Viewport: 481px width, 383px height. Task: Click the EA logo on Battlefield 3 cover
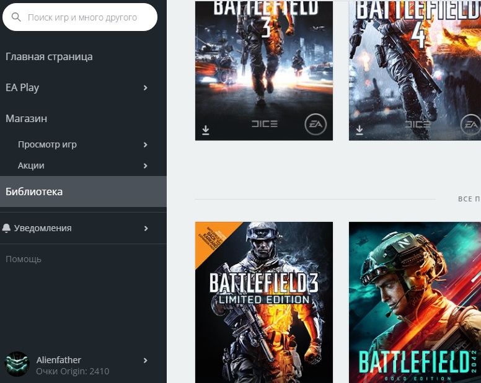316,124
